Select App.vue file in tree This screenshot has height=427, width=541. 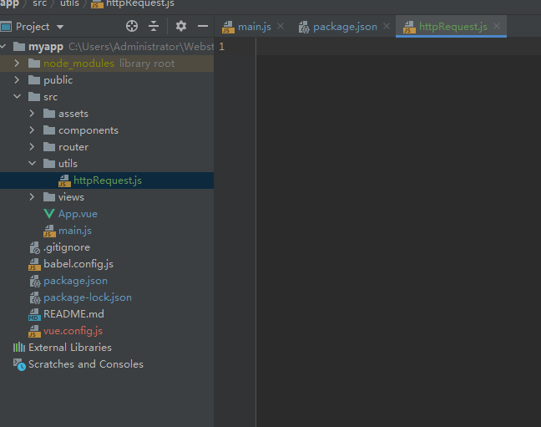pyautogui.click(x=77, y=214)
